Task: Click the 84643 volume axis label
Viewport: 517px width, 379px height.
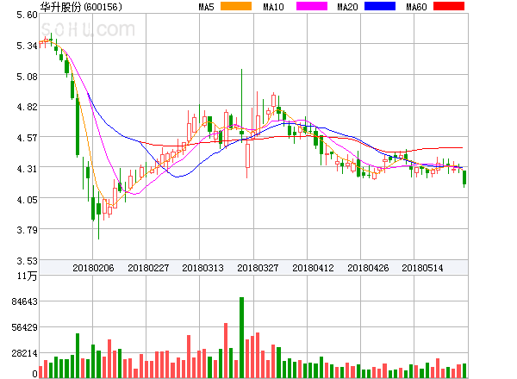Action: click(x=24, y=301)
